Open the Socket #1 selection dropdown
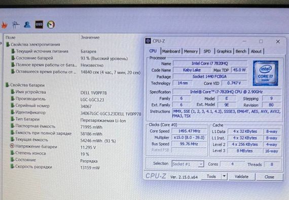The width and height of the screenshot is (289, 200). click(x=188, y=164)
